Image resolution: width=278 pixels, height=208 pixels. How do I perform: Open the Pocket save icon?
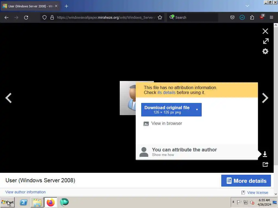[232, 18]
